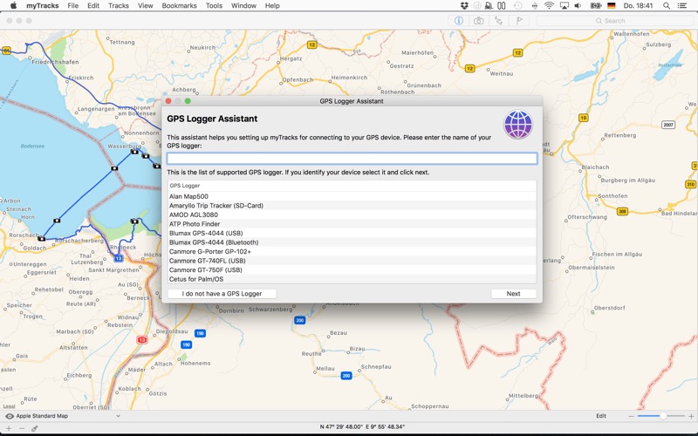Select Canmore G-Porter GP-102+ row
Screen dimensions: 698x436
352,251
